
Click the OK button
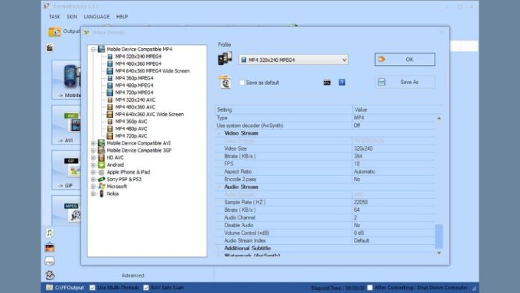click(x=405, y=59)
